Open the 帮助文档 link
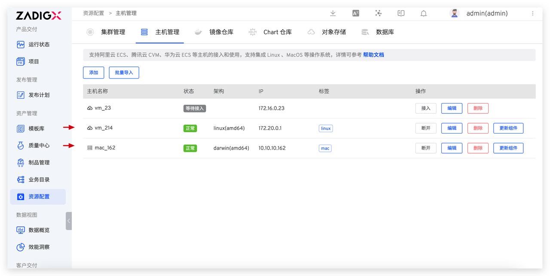Screen dimensions: 550x276 [373, 55]
